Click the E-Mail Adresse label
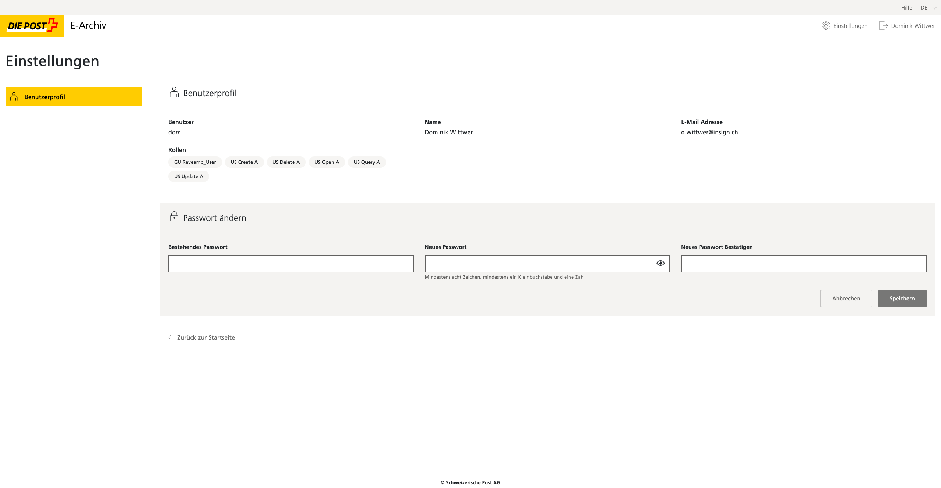Screen dimensions: 941x488 coord(702,122)
